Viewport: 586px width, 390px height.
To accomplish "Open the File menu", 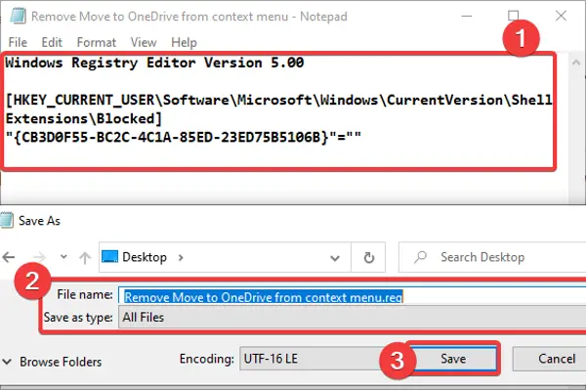I will (x=18, y=42).
